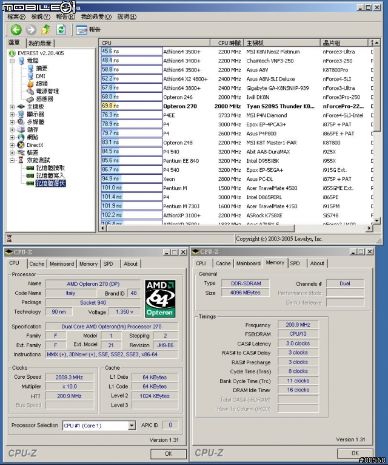Viewport: 388px width, 465px height.
Task: Expand the 主機板 tree node
Action: click(x=12, y=107)
